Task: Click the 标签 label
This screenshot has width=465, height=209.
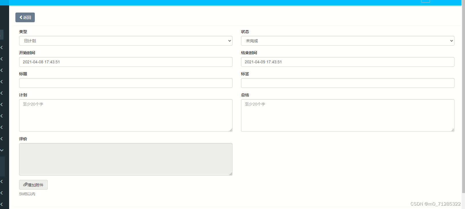Action: point(245,74)
